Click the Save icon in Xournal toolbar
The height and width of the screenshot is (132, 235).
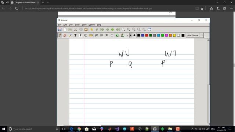coord(59,29)
